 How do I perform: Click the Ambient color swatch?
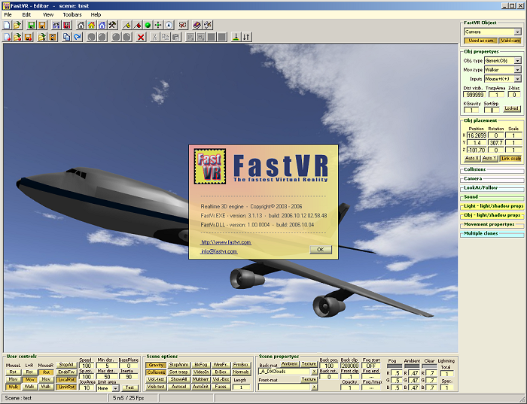coord(412,366)
